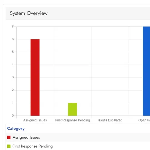Select the green First Response Pending swatch
The height and width of the screenshot is (150, 150).
(x=9, y=146)
